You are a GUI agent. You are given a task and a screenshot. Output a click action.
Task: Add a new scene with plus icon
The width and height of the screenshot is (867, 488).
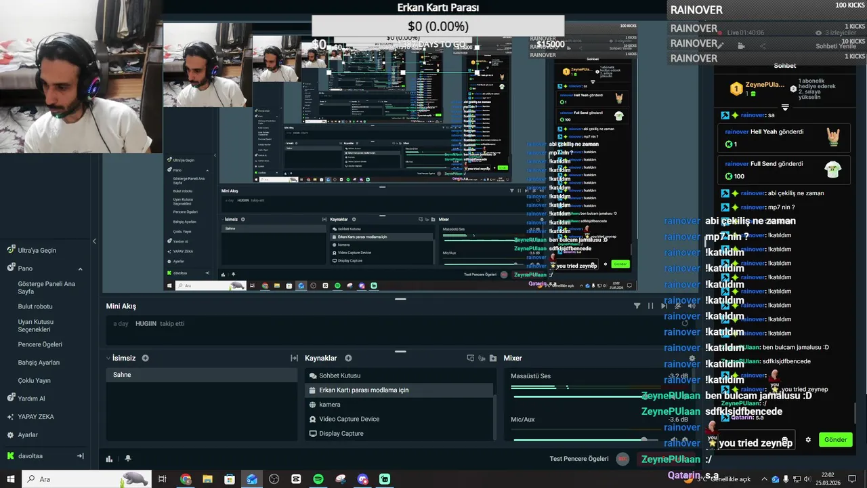coord(145,358)
